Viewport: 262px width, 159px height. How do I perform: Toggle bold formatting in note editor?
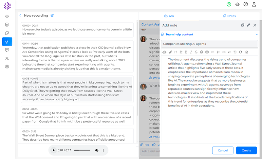(x=186, y=52)
